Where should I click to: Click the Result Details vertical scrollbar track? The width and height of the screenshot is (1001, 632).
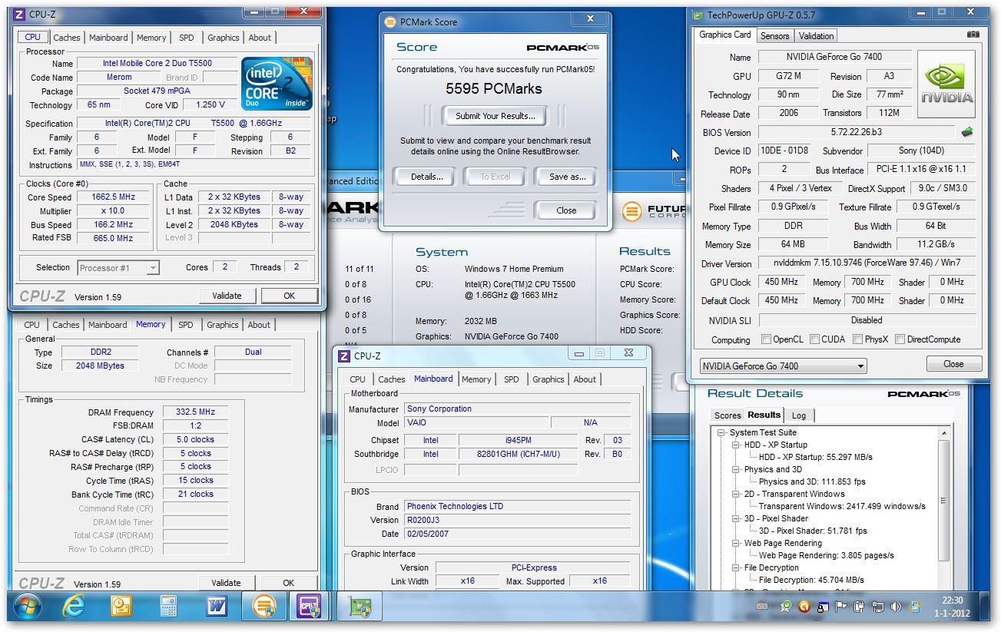944,510
